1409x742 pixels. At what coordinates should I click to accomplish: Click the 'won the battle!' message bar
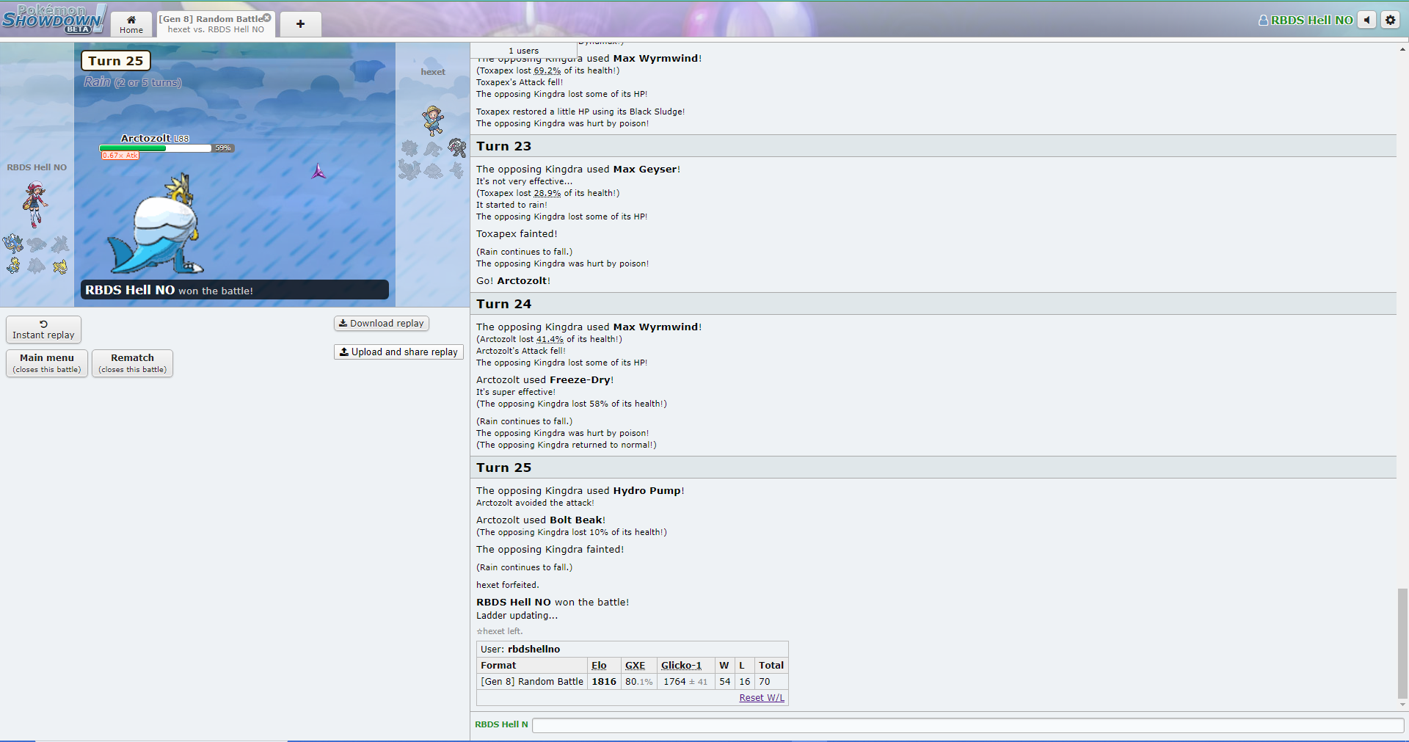click(235, 290)
